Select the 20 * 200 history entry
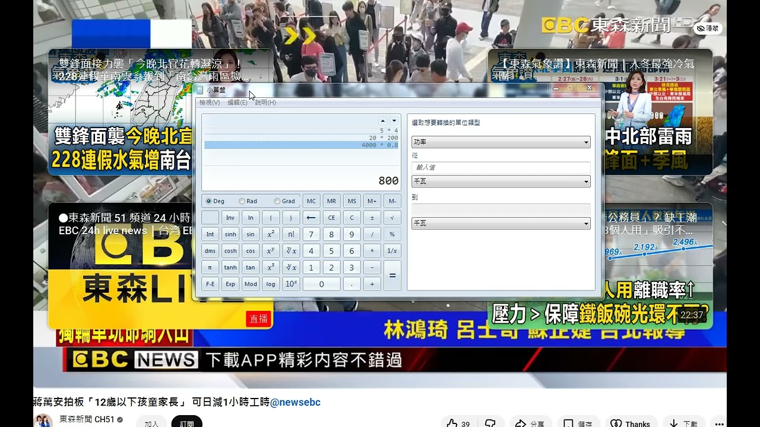760x427 pixels. pos(301,138)
